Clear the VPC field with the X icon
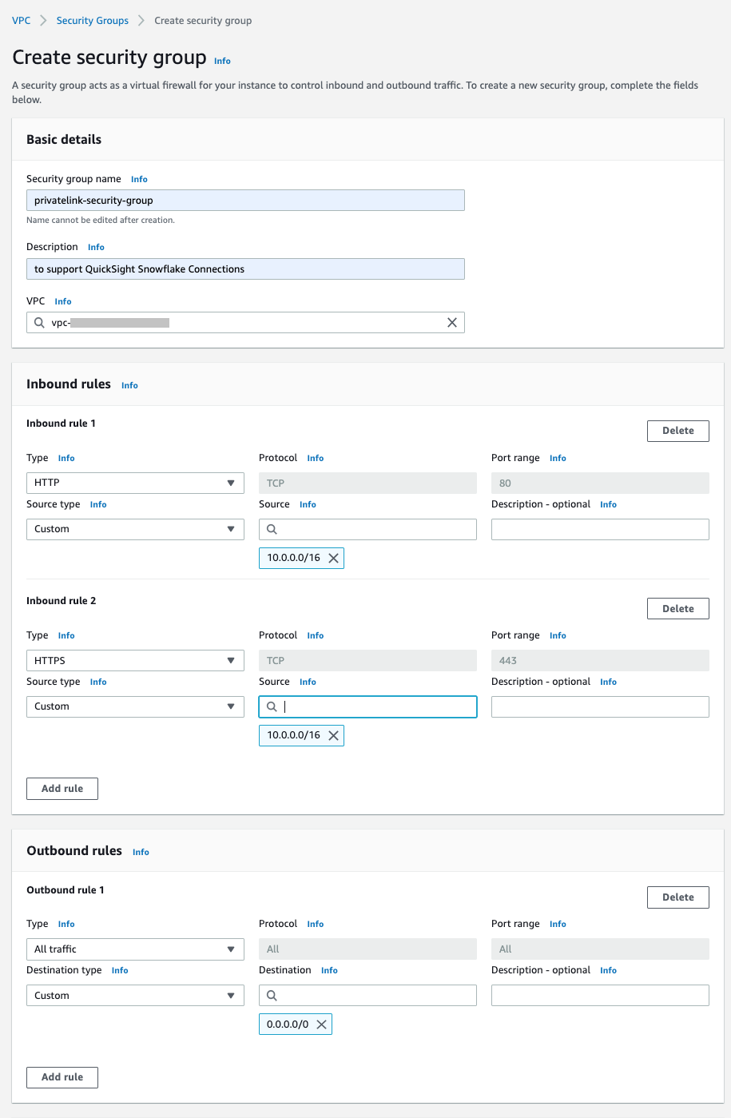This screenshot has height=1118, width=731. [452, 323]
